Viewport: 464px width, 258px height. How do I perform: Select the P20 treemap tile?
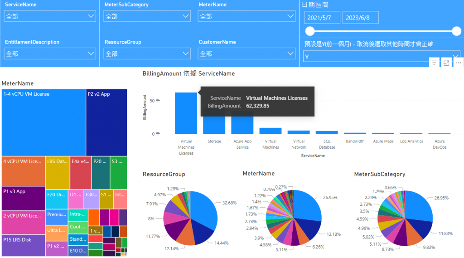[101, 173]
